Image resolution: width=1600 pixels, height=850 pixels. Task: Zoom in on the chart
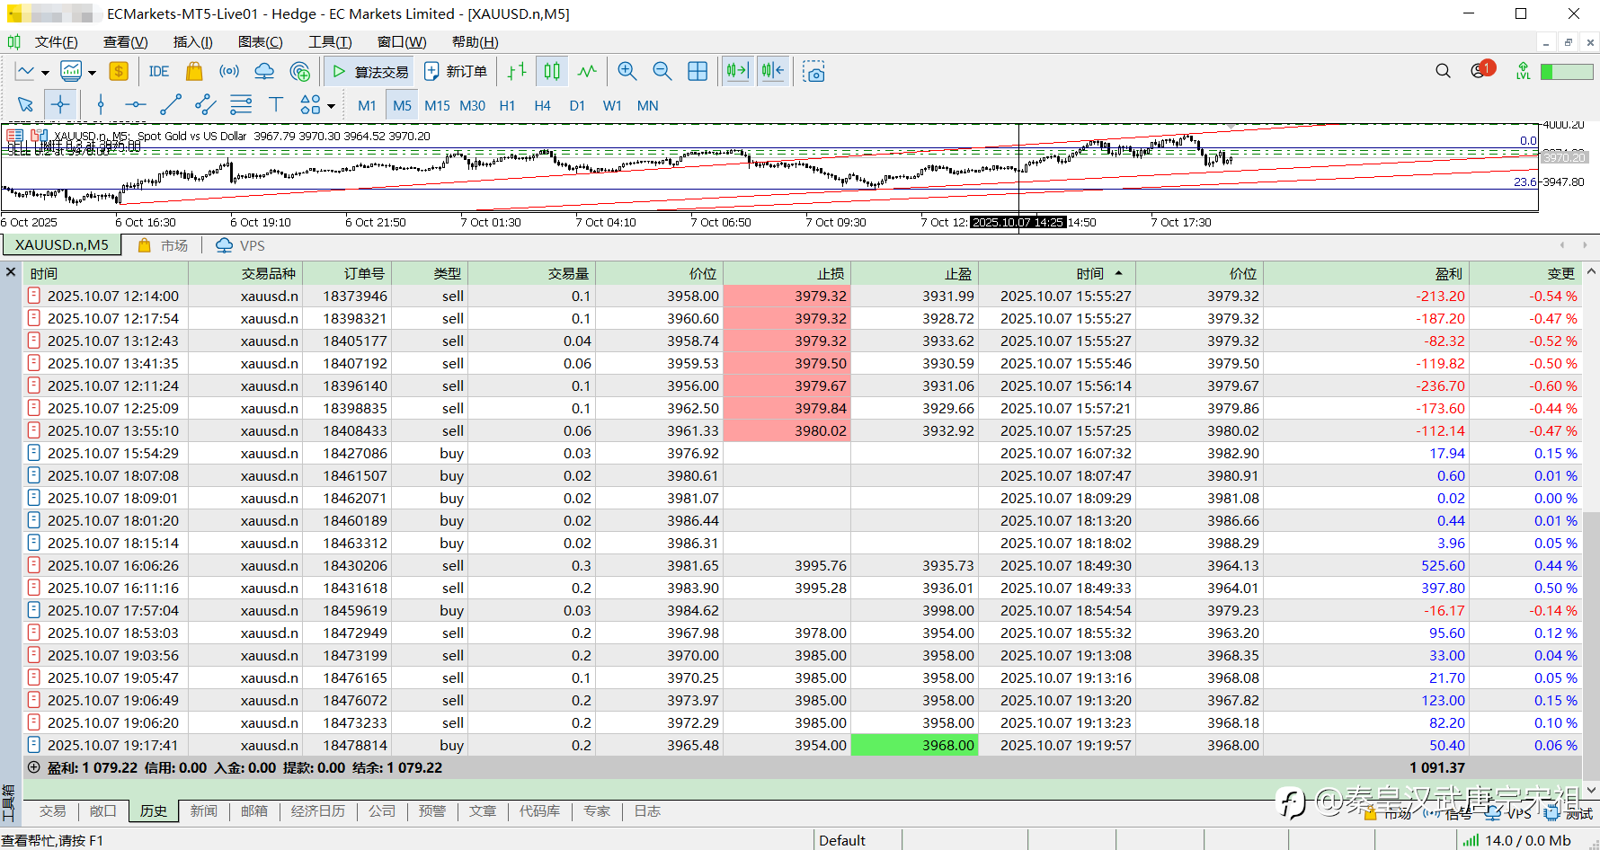pos(627,72)
